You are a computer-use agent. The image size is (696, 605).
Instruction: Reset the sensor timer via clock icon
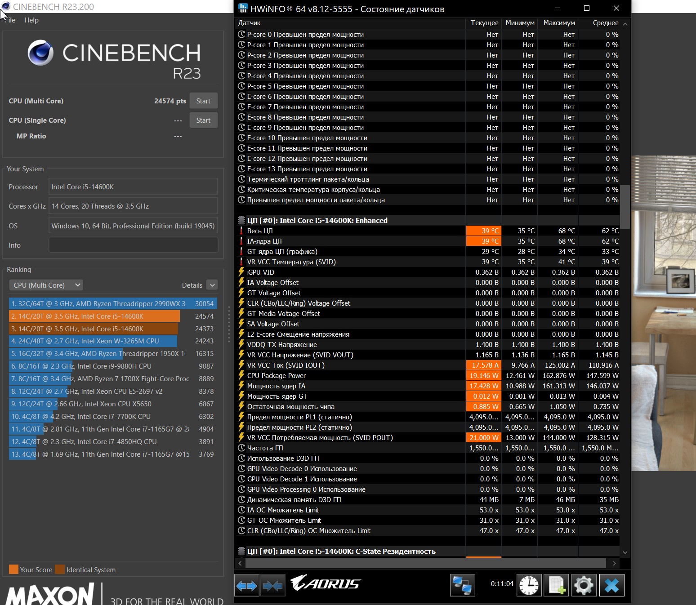(x=529, y=586)
